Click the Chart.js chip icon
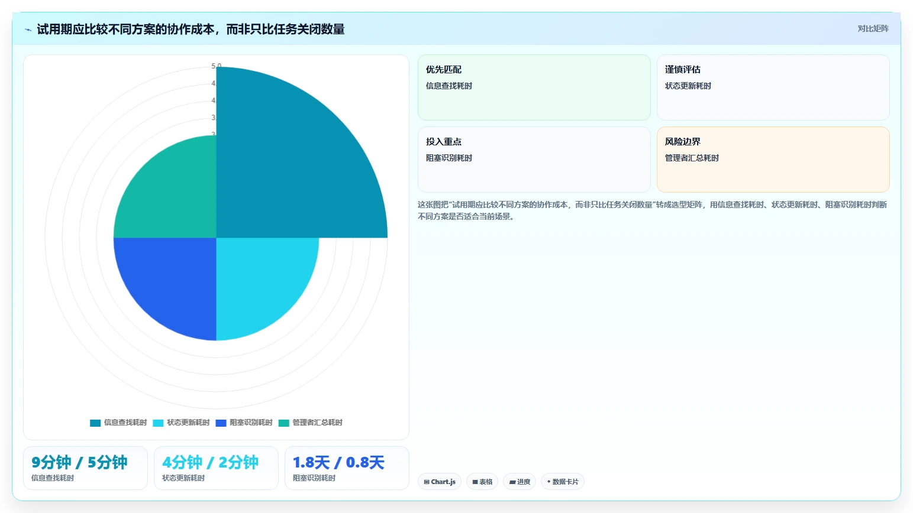Screen dimensions: 913x513 click(x=427, y=482)
